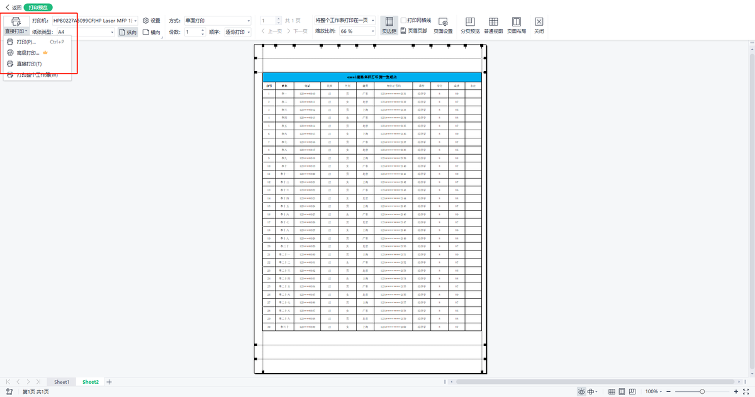Choose 直接打印(T) from the print menu

(x=38, y=64)
